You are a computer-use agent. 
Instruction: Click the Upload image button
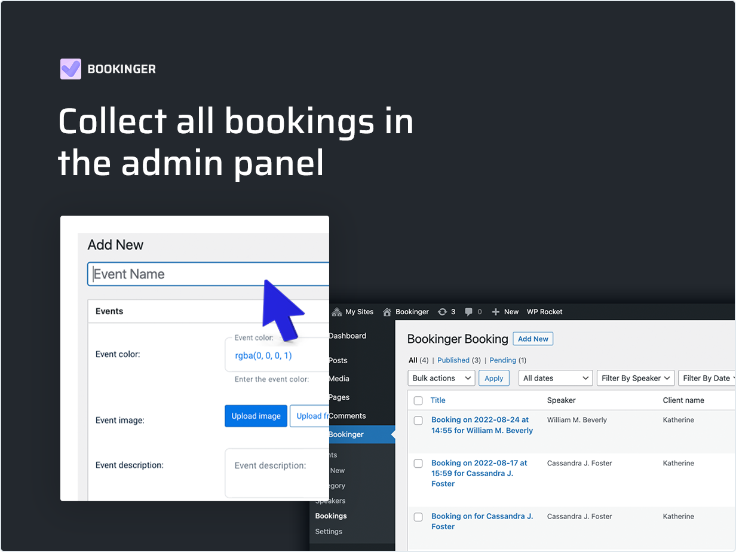(x=256, y=416)
